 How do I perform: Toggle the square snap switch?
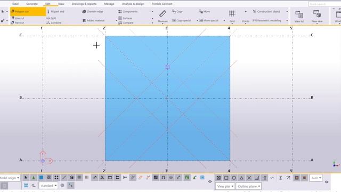tap(226, 178)
